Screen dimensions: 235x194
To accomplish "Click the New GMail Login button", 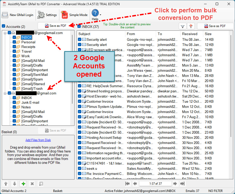I will pyautogui.click(x=18, y=15).
